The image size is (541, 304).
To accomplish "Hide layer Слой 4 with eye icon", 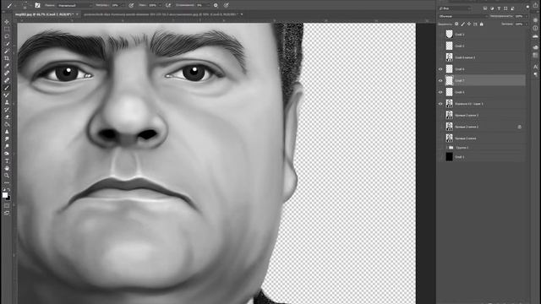I will tap(440, 92).
